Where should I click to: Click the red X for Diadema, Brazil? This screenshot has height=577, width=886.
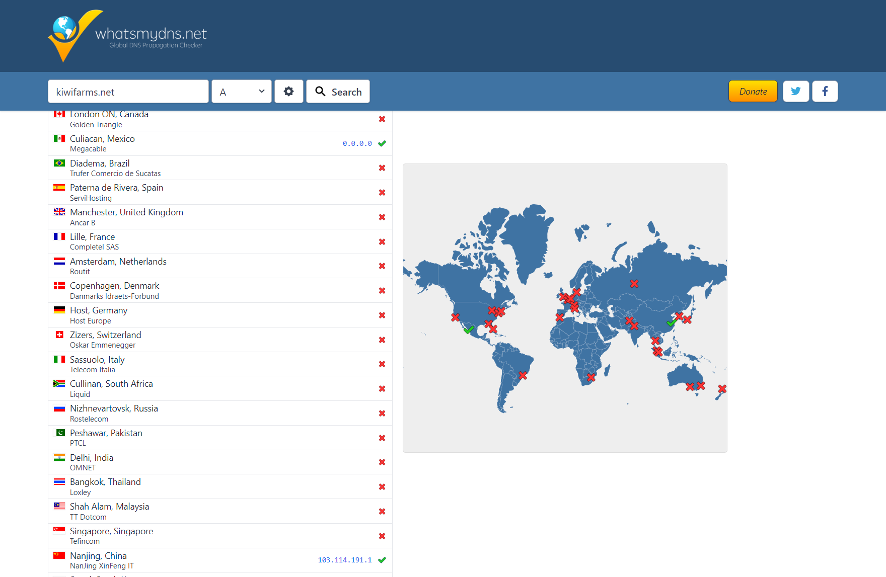click(x=382, y=168)
